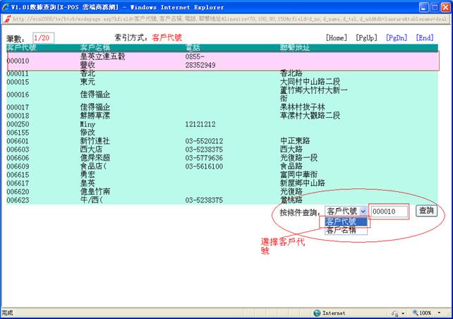Click the 1/20 record count field
Image resolution: width=453 pixels, height=319 pixels.
tap(44, 37)
